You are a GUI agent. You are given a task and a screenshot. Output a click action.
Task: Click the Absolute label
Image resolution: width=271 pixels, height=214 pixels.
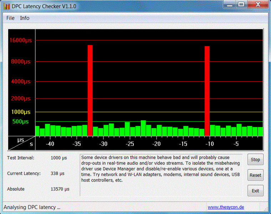16,189
